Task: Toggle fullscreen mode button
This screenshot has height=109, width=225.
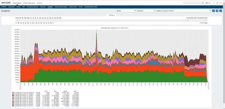Action: pyautogui.click(x=221, y=11)
